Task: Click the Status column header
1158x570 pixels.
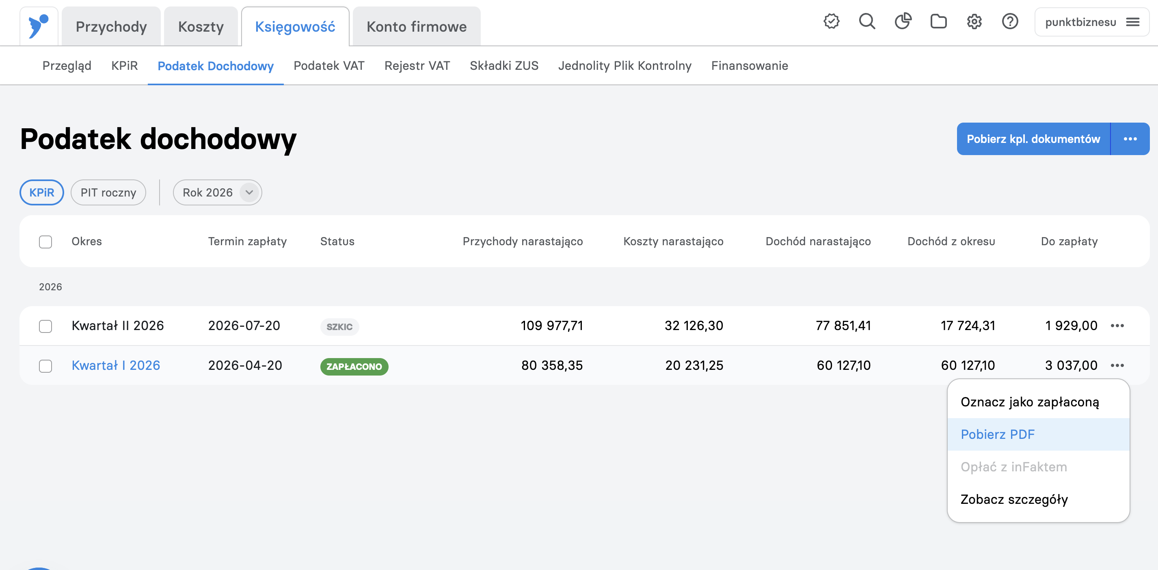Action: pyautogui.click(x=337, y=242)
